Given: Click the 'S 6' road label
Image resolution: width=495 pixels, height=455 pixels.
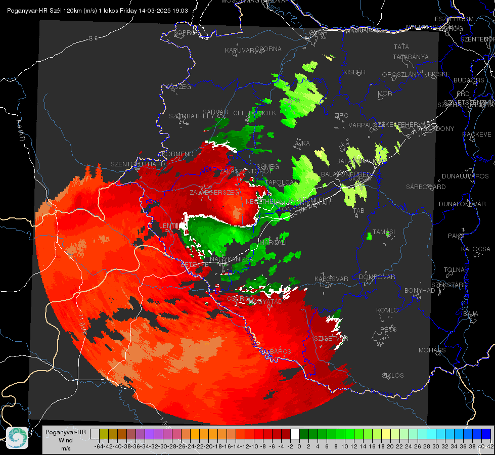Looking at the screenshot, I should point(93,38).
